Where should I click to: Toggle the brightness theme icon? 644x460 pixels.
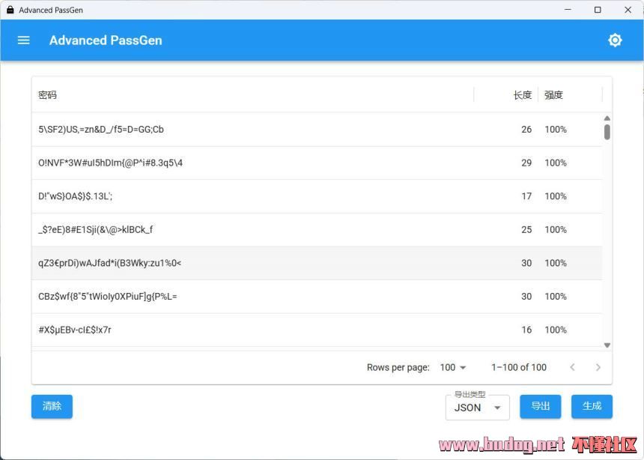[x=615, y=40]
